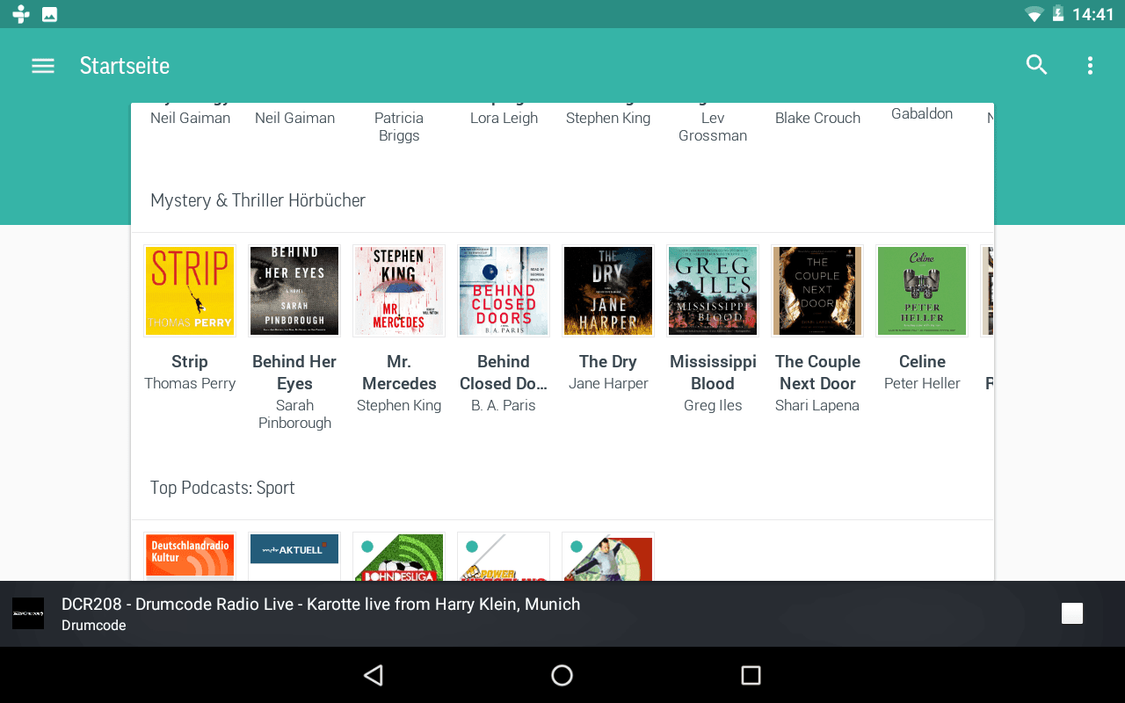This screenshot has width=1125, height=703.
Task: Select the Aktuell podcast tile
Action: coord(294,556)
